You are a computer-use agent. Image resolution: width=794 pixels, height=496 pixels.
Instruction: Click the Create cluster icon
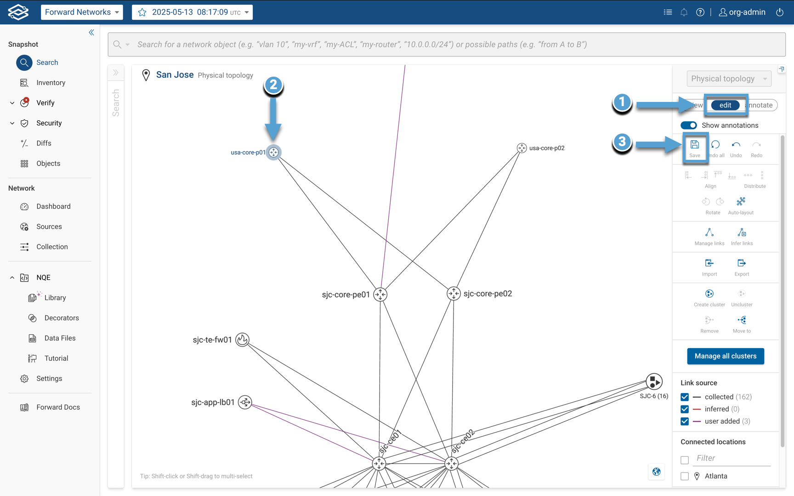[x=709, y=294]
